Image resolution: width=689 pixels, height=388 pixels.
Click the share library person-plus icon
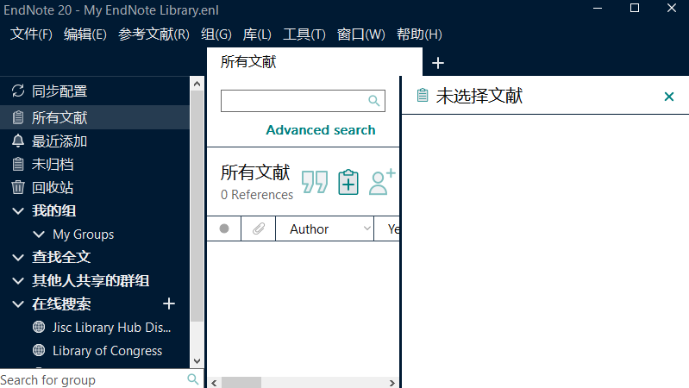382,181
